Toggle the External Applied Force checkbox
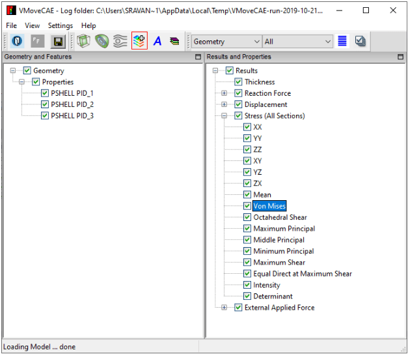The height and width of the screenshot is (354, 408). (238, 308)
